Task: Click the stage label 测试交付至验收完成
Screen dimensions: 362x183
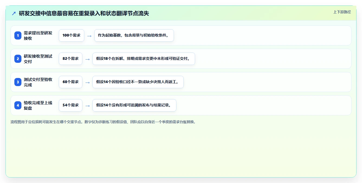Action: pos(38,82)
